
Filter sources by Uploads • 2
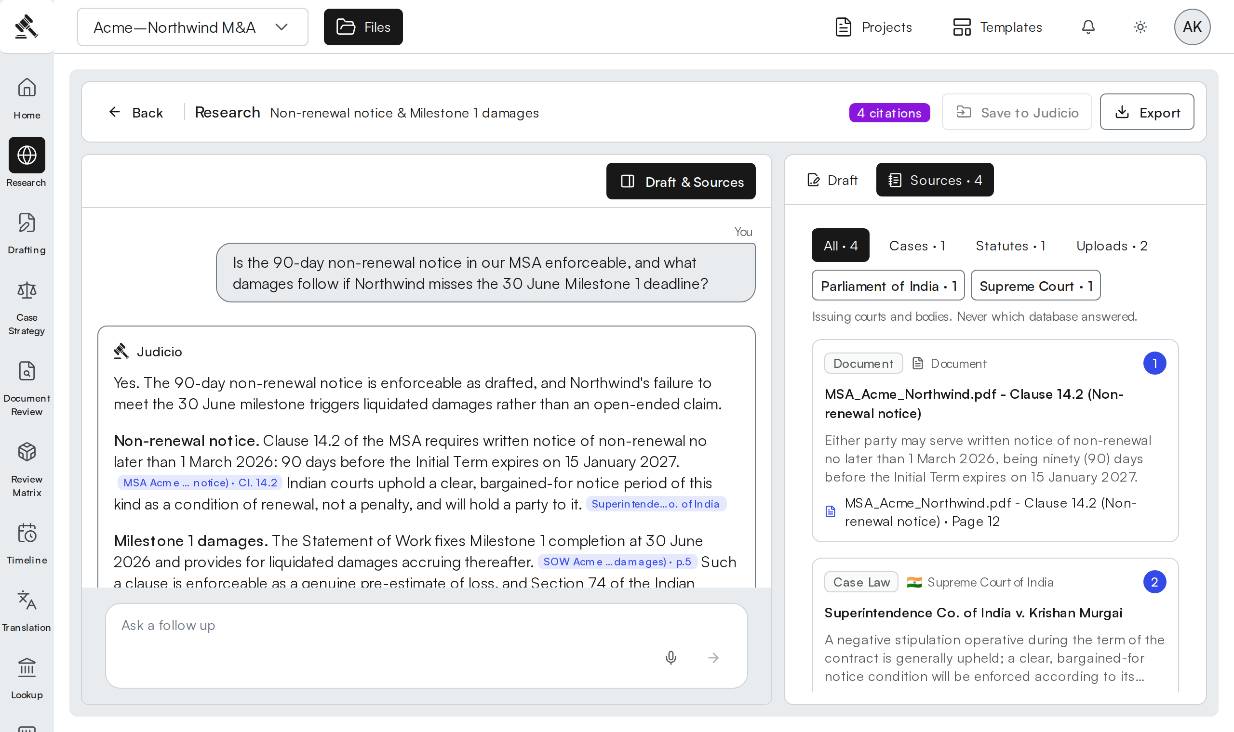[1112, 245]
